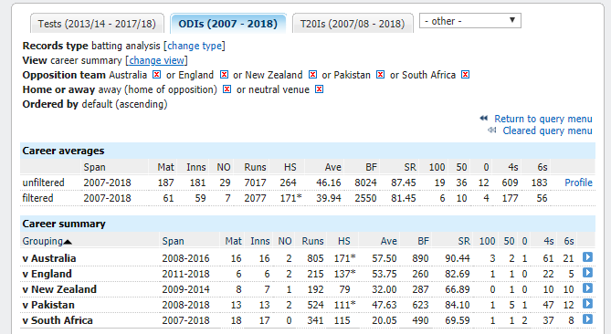Open v New Zealand details arrow icon

[587, 288]
